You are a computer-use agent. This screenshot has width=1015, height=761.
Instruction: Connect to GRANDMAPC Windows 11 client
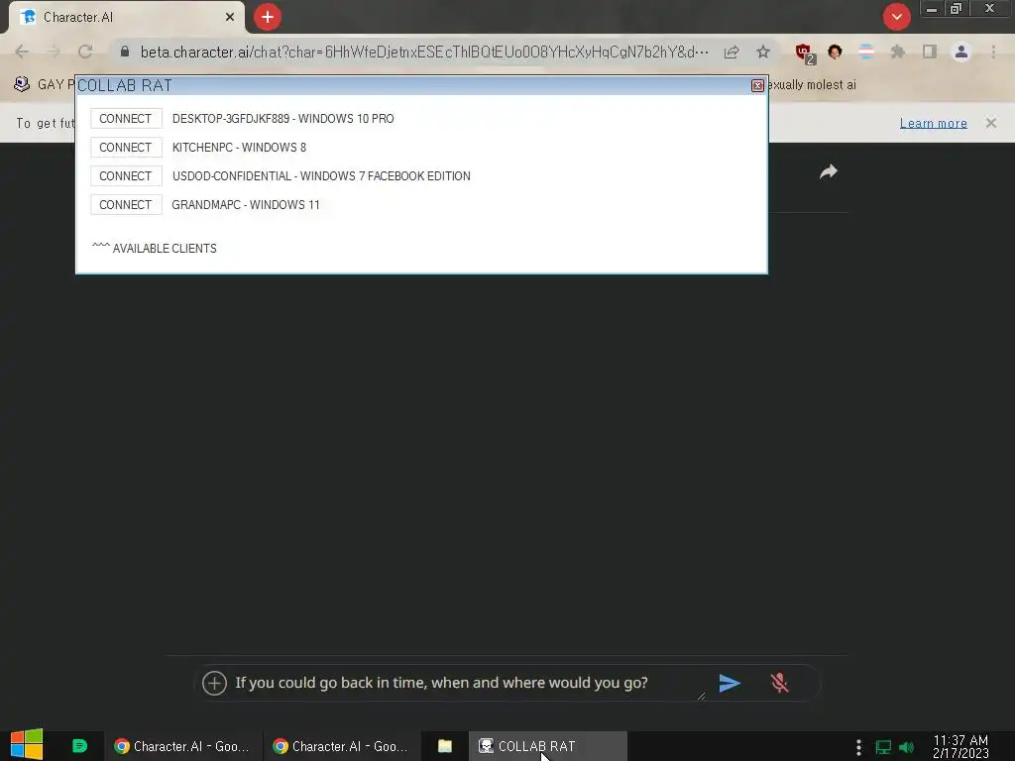point(126,204)
